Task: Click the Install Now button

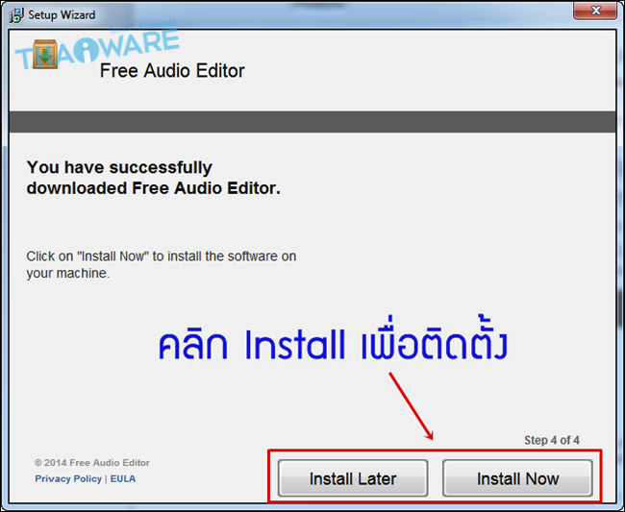Action: click(x=517, y=478)
